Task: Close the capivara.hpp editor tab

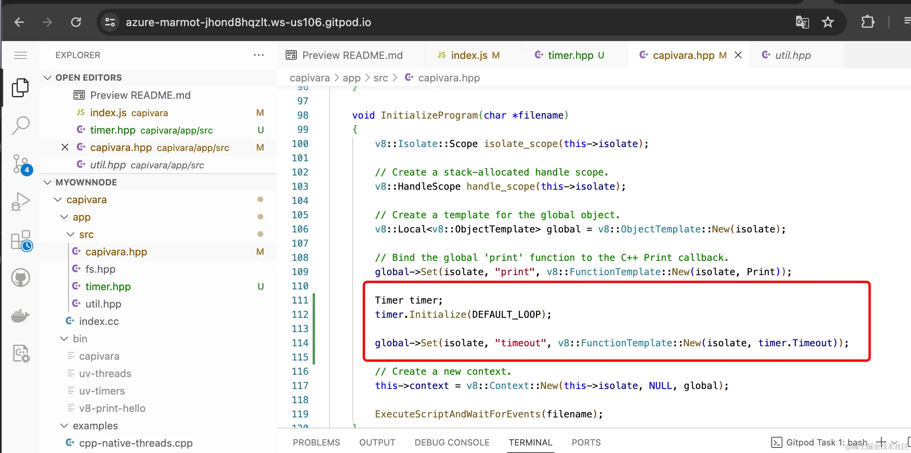Action: click(738, 55)
